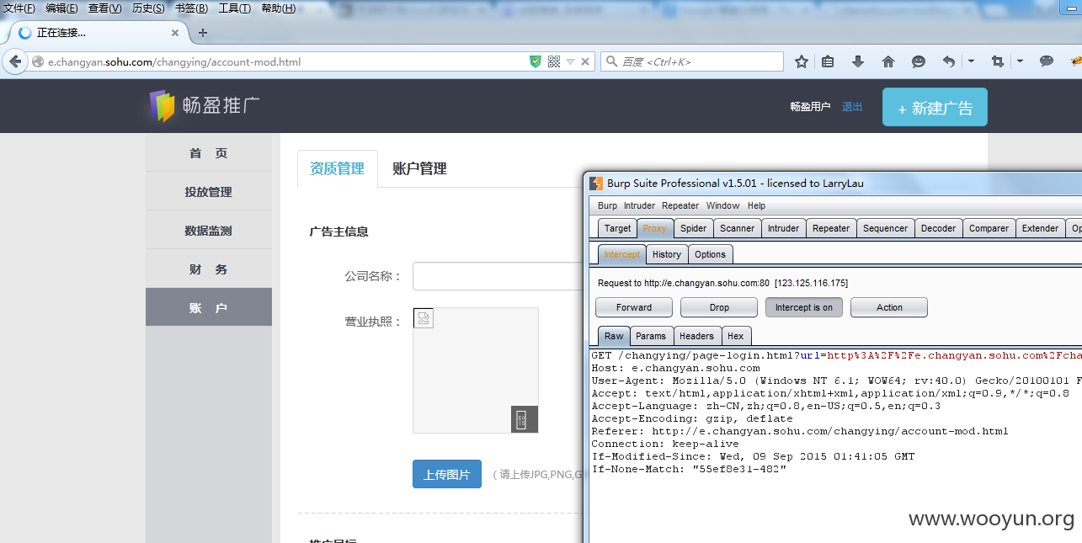Expand the dropdown next to crop icon
This screenshot has height=543, width=1082.
tap(1020, 61)
